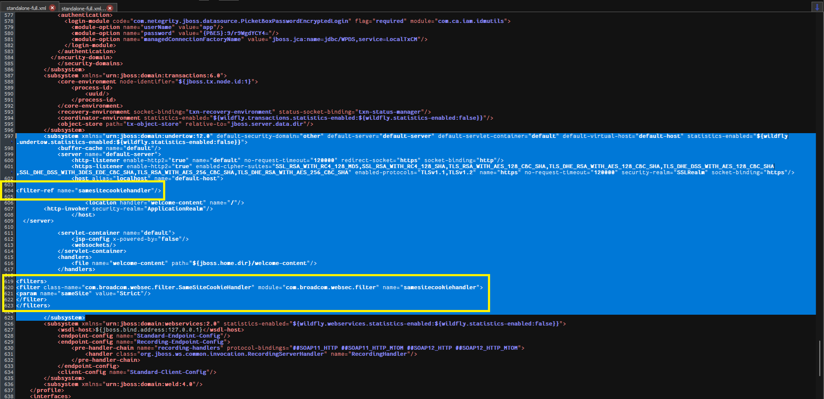824x399 pixels.
Task: Click the blue down-arrow tab list icon
Action: 817,7
